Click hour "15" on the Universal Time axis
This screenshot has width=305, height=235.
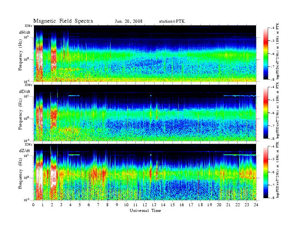(173, 205)
